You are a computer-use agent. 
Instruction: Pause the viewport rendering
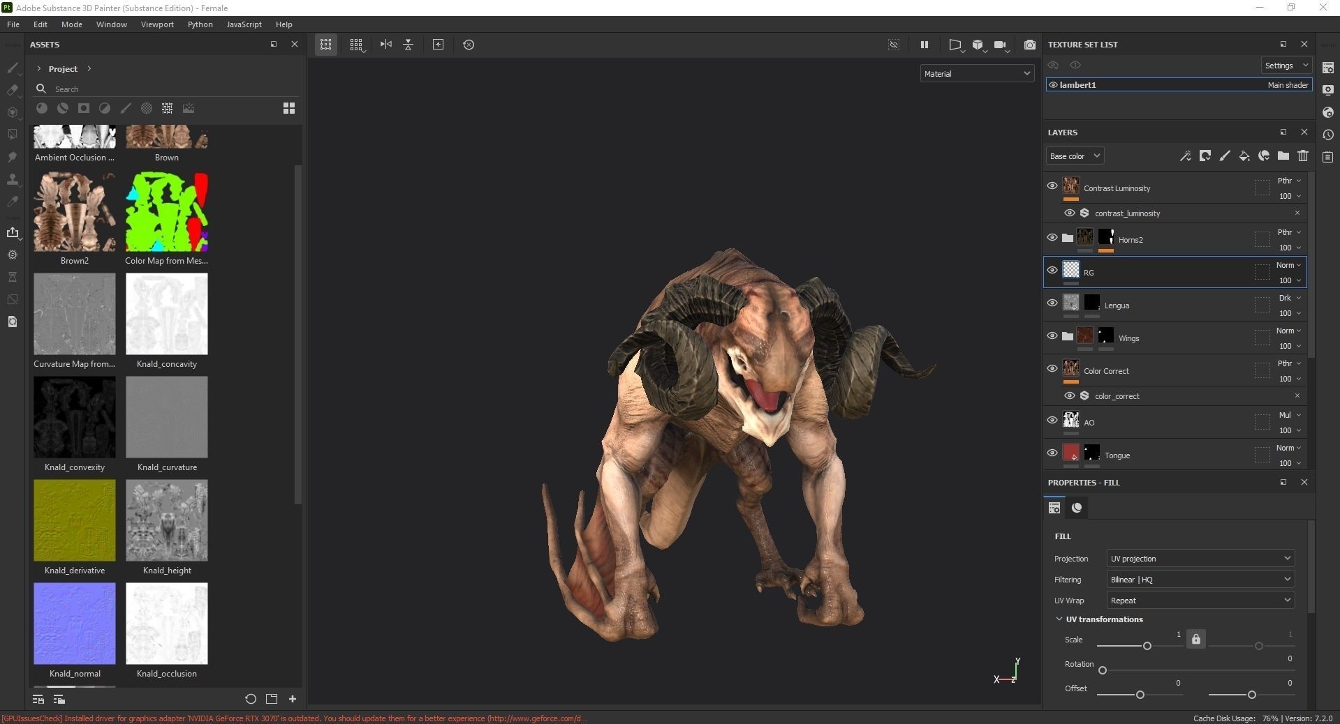pos(925,45)
